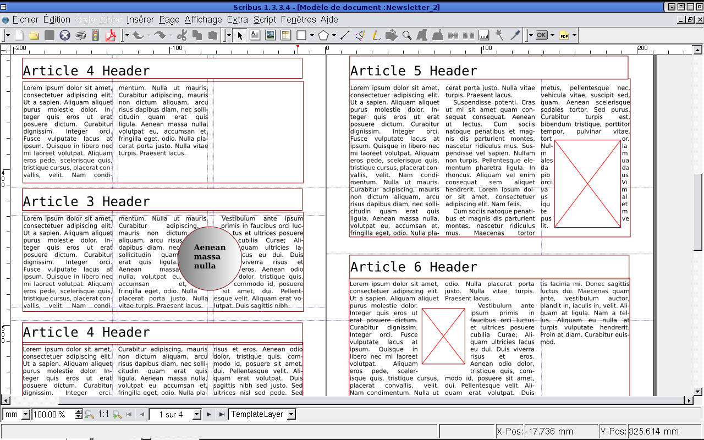Viewport: 704px width, 440px height.
Task: Pick the Insert Line tool
Action: (345, 36)
